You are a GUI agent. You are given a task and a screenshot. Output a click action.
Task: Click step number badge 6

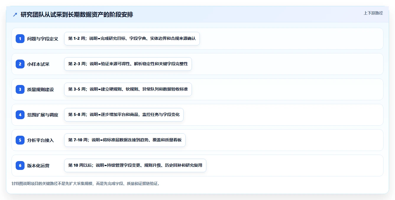point(20,165)
